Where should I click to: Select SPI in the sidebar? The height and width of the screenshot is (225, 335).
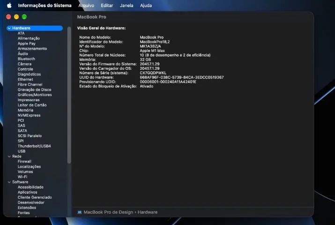coord(21,141)
